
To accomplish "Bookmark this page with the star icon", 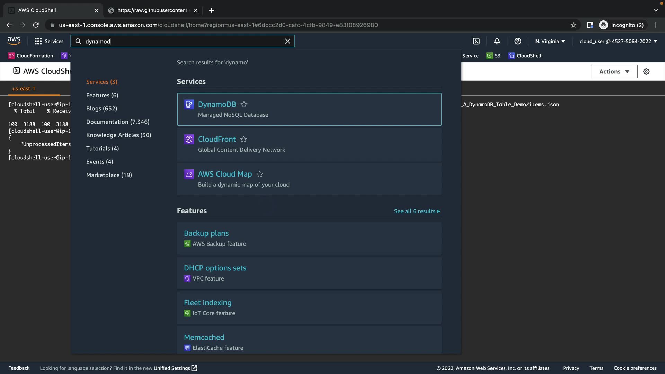I will pyautogui.click(x=574, y=25).
